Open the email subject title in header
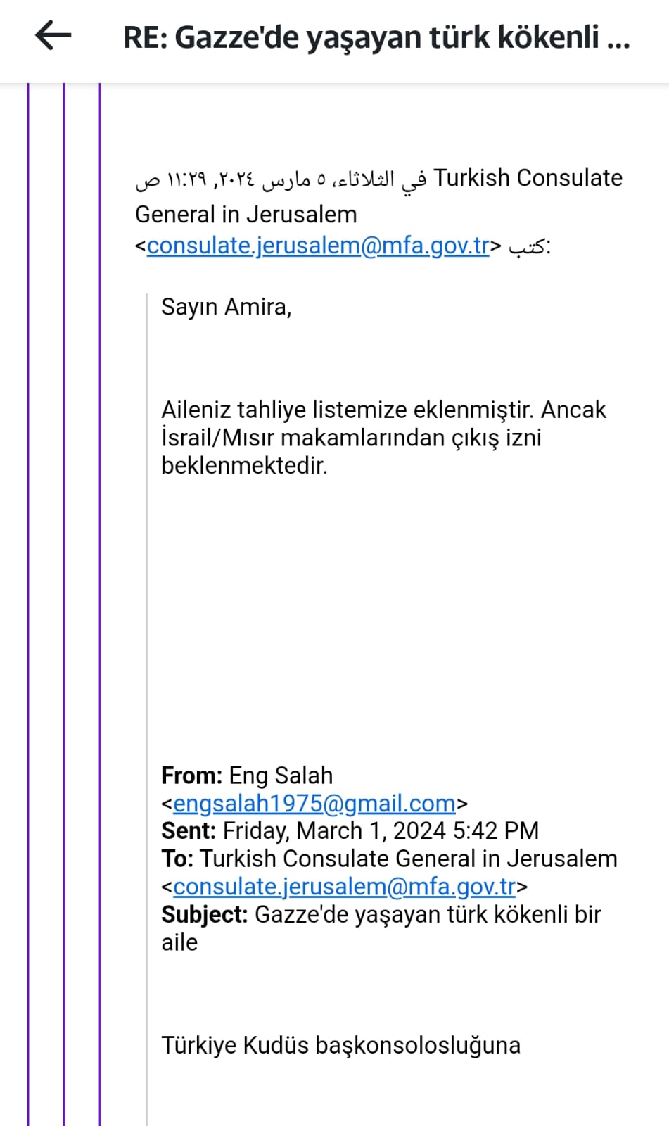Viewport: 669px width, 1126px height. point(376,37)
